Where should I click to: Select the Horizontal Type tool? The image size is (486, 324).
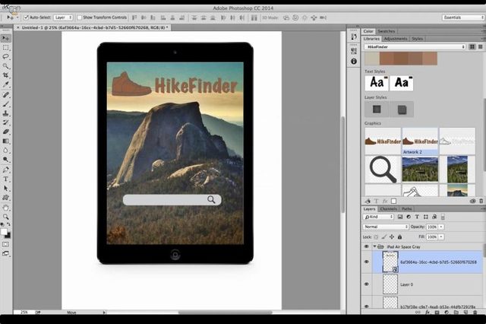pyautogui.click(x=5, y=179)
